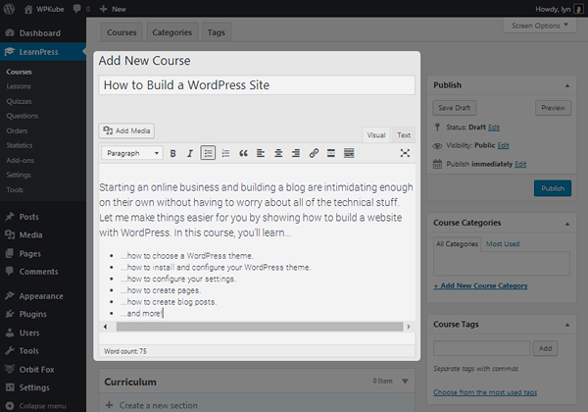The width and height of the screenshot is (588, 412).
Task: Click the Add Media button
Action: [127, 130]
